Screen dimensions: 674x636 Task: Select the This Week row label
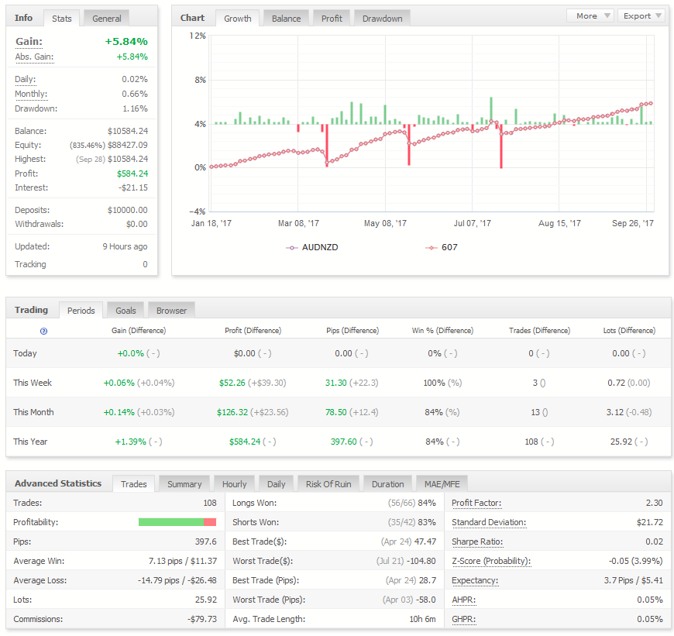point(33,383)
